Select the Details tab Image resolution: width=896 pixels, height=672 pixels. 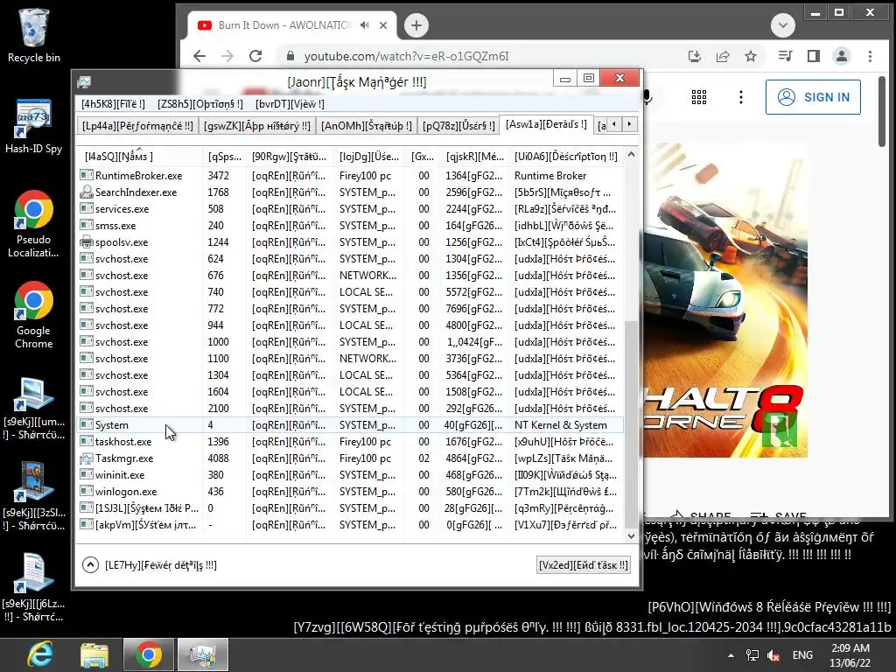(x=546, y=124)
